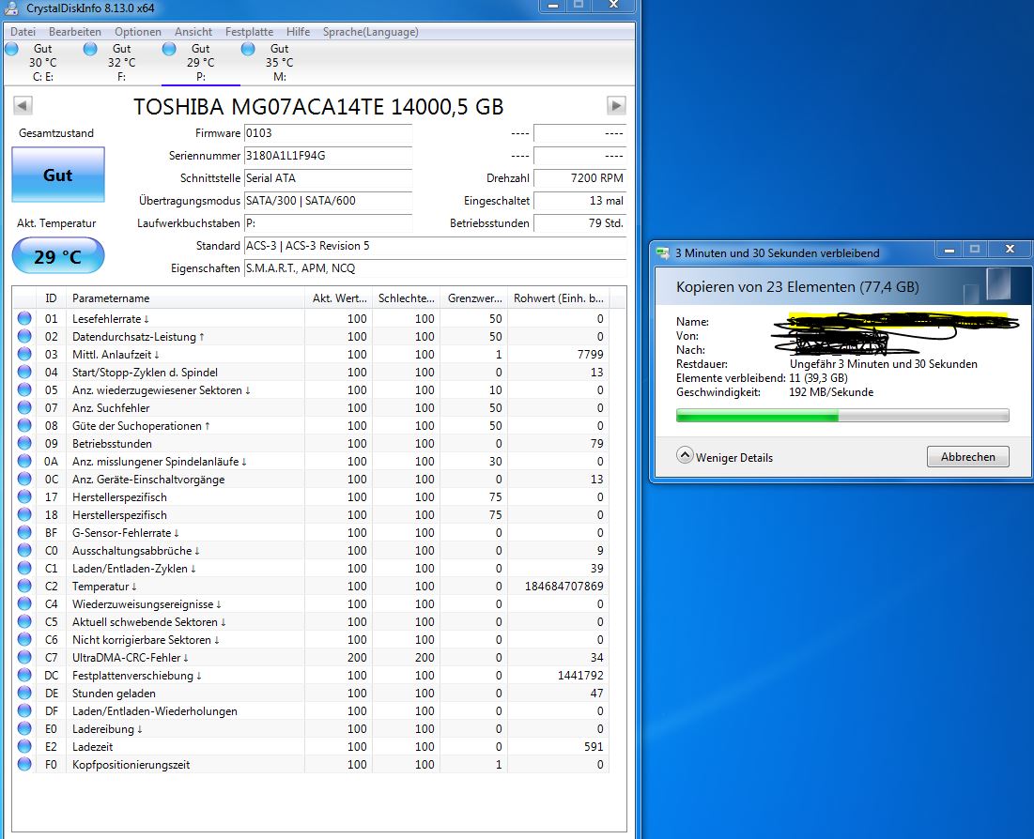Click status icon for Datendurchsatz-Leistung row
The height and width of the screenshot is (839, 1034).
[24, 336]
